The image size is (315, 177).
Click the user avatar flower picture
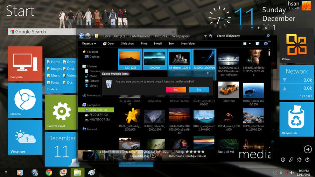[306, 6]
